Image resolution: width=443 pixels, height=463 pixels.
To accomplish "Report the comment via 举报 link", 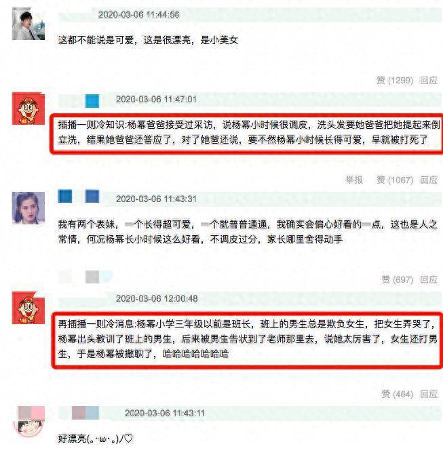I will 354,180.
